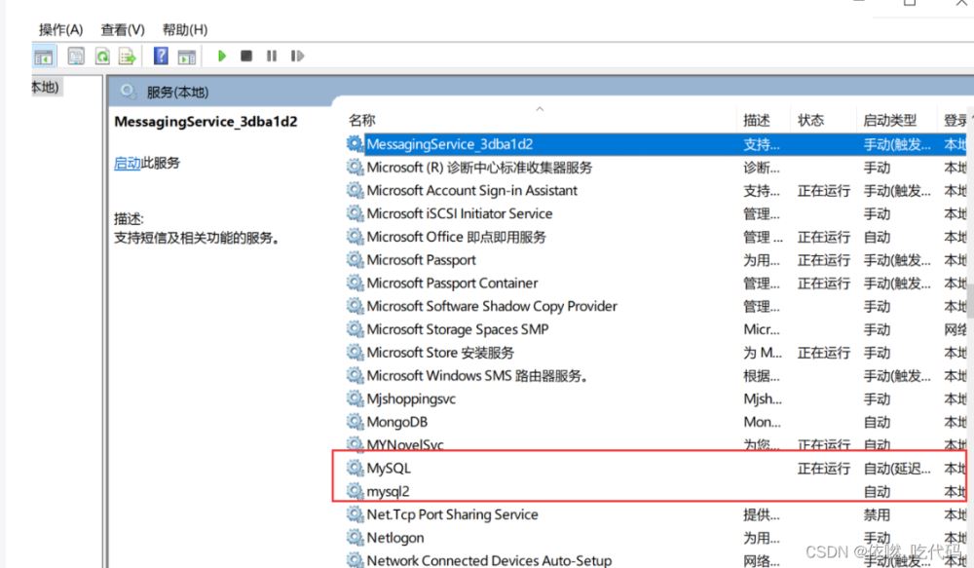Select Net.Tcp Port Sharing Service
Image resolution: width=974 pixels, height=568 pixels.
coord(452,514)
